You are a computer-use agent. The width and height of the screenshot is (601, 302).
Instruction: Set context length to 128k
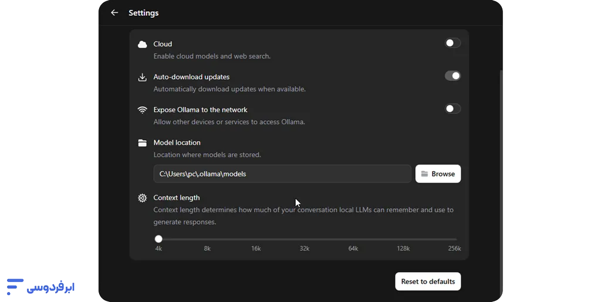(x=403, y=239)
